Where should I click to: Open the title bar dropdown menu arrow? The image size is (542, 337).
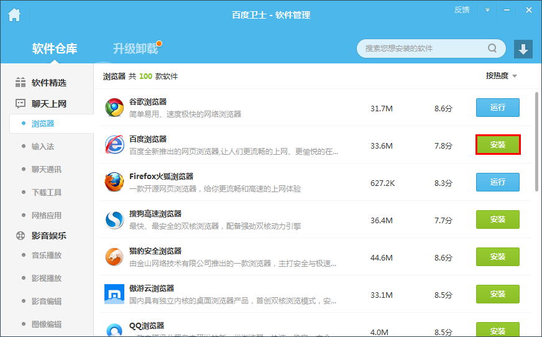[487, 10]
